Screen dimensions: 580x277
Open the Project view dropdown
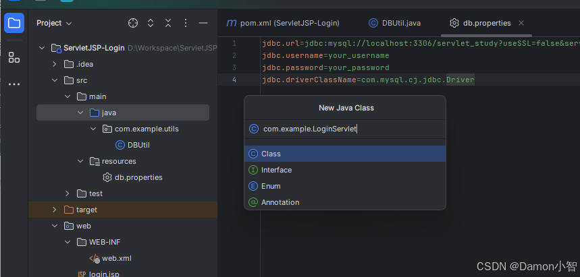pyautogui.click(x=54, y=23)
